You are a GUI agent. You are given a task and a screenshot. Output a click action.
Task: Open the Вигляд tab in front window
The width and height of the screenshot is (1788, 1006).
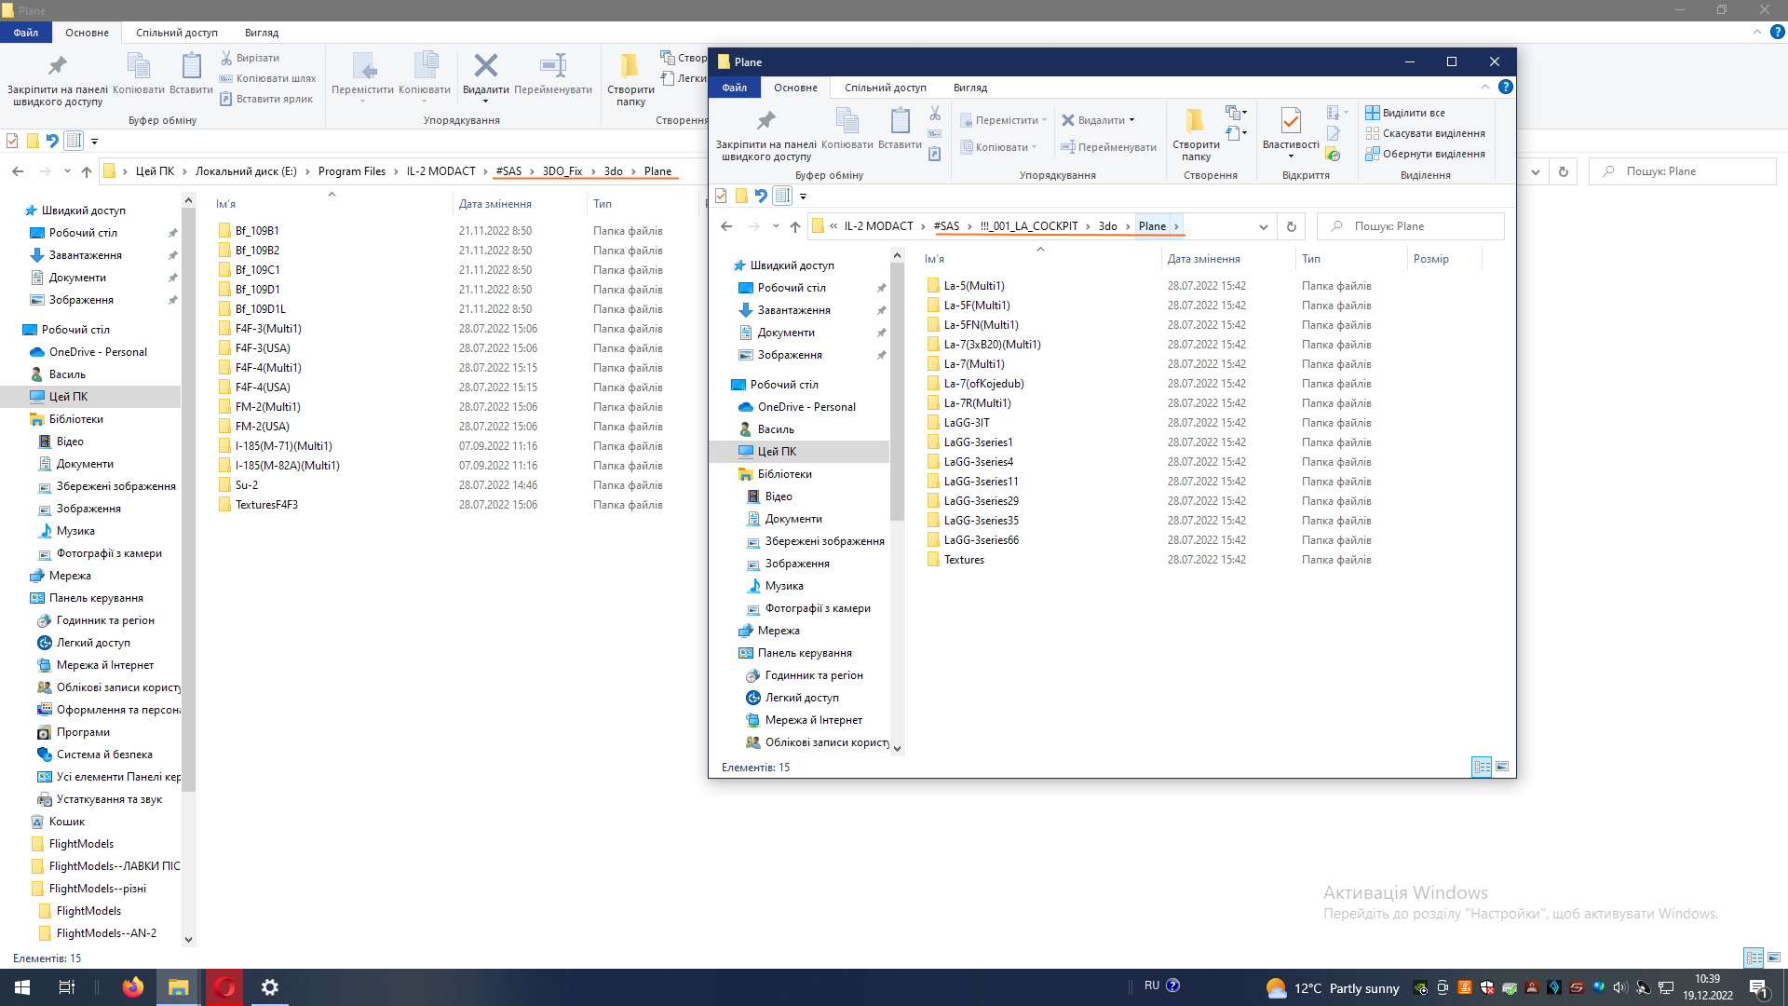pos(969,88)
